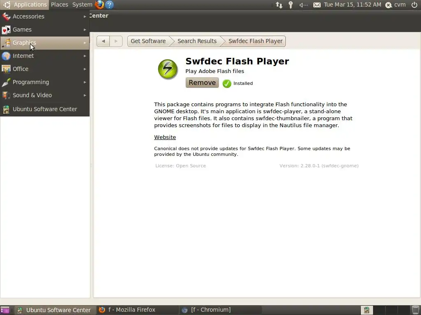
Task: Navigate to Search Results breadcrumb
Action: click(x=197, y=41)
